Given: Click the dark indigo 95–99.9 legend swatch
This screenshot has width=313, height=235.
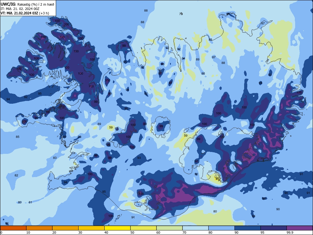Looking at the screenshot, I should pyautogui.click(x=274, y=228).
